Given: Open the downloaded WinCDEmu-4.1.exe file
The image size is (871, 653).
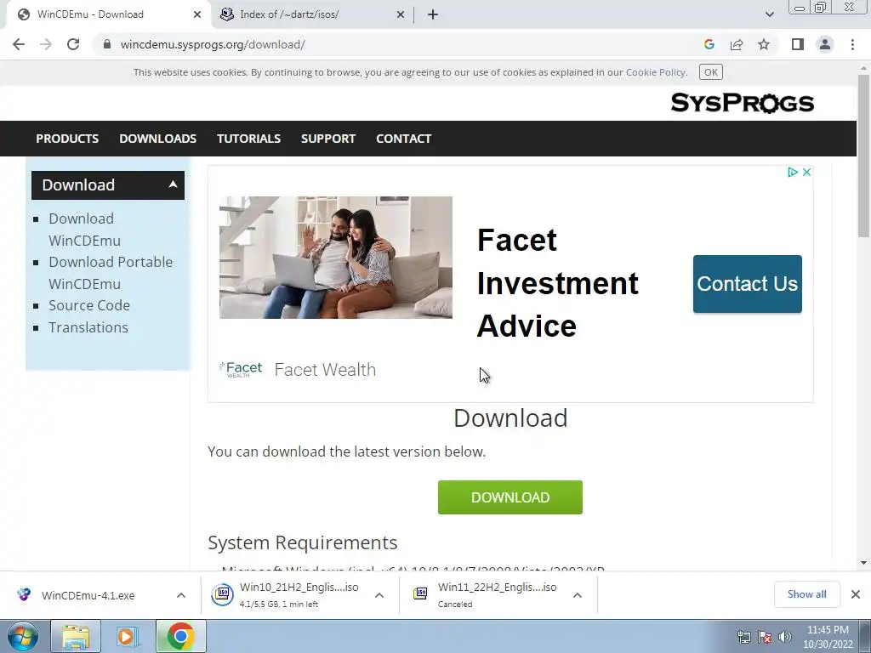Looking at the screenshot, I should (88, 595).
